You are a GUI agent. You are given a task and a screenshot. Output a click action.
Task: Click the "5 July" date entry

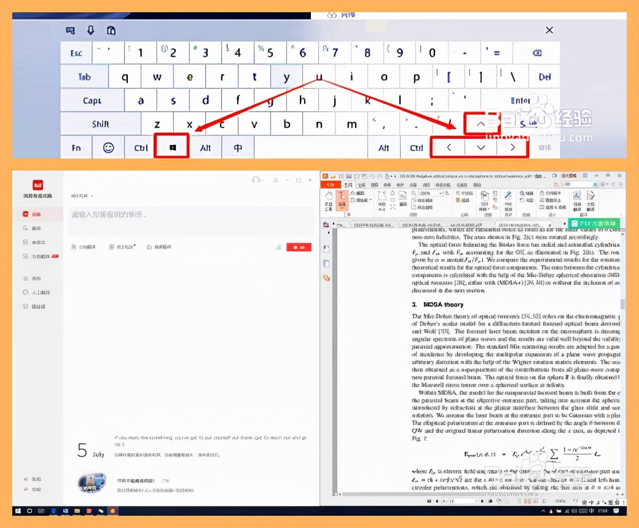pyautogui.click(x=90, y=451)
